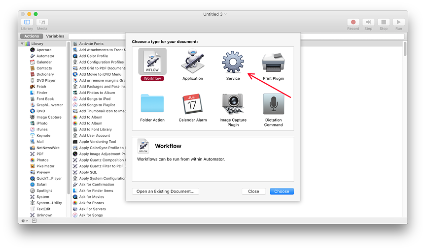Screen dimensions: 426x250
Task: Select Keynote in the Library list
Action: [43, 135]
